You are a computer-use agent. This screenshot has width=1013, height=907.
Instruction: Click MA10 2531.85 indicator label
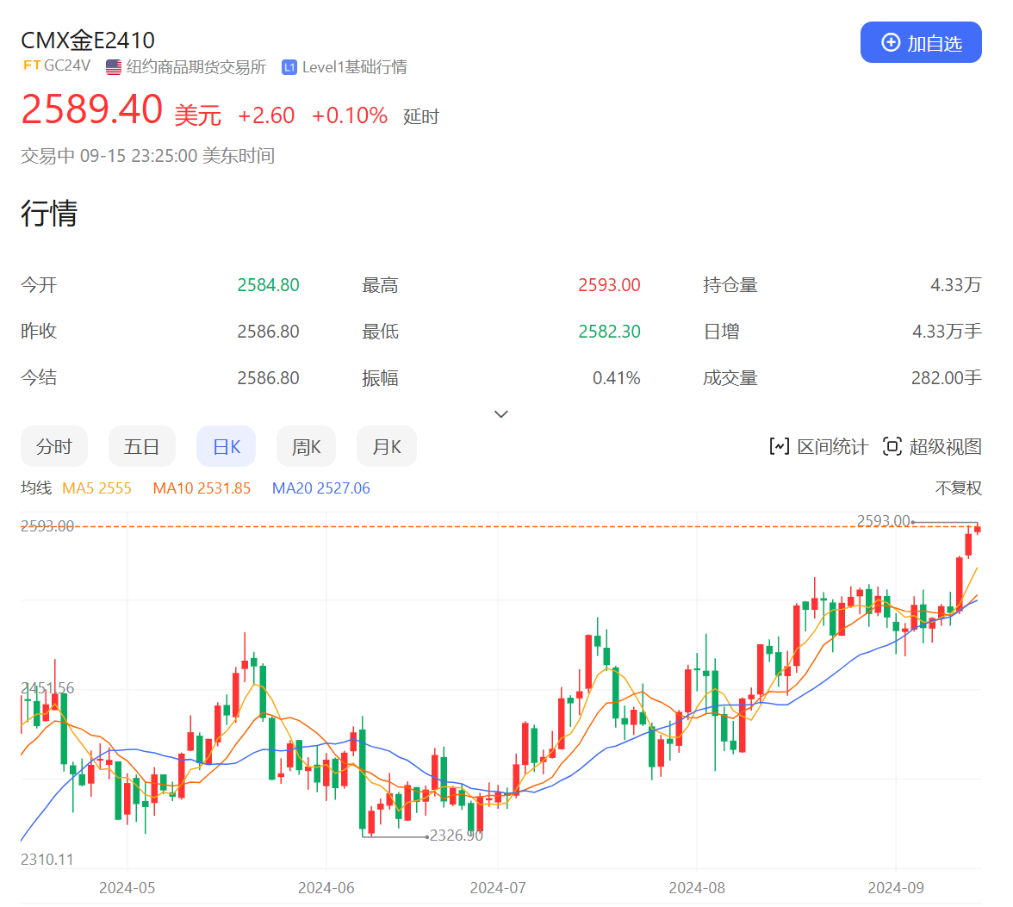click(202, 488)
